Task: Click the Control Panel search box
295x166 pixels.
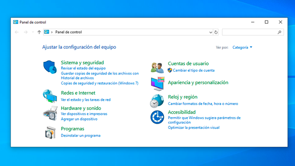Action: coord(250,32)
